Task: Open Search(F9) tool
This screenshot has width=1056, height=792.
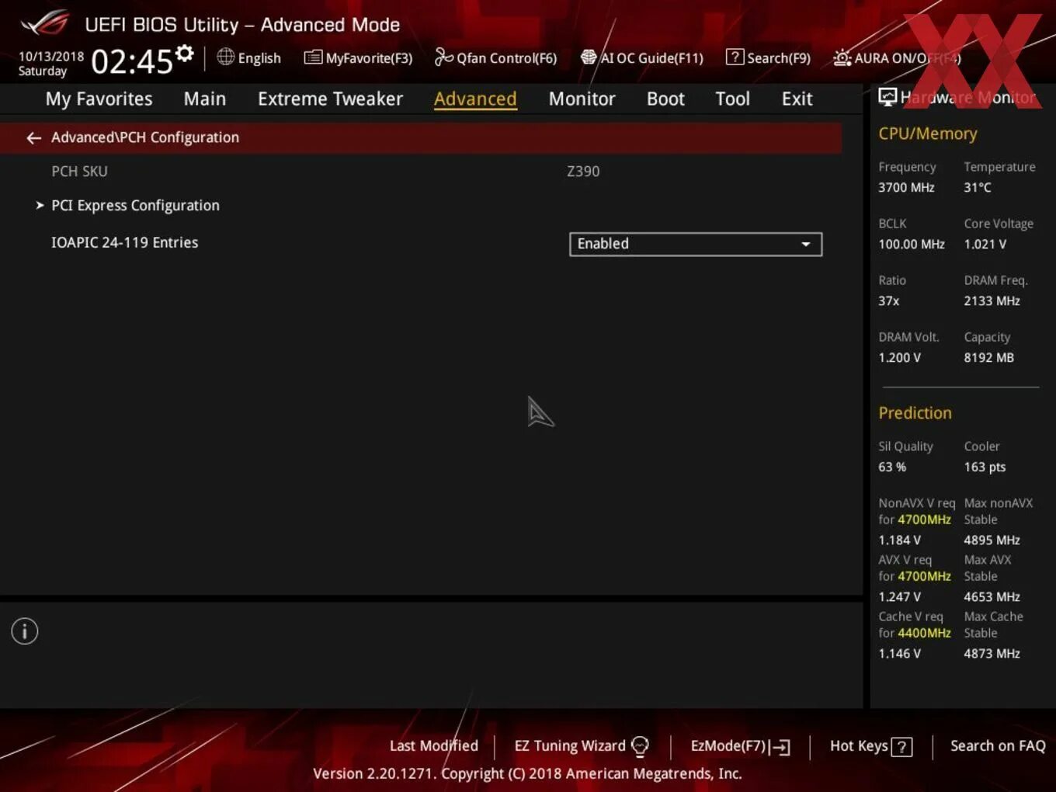Action: coord(768,57)
